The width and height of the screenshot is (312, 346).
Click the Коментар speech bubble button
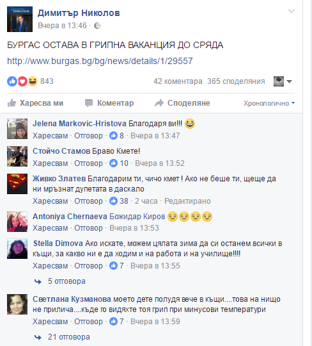(109, 103)
